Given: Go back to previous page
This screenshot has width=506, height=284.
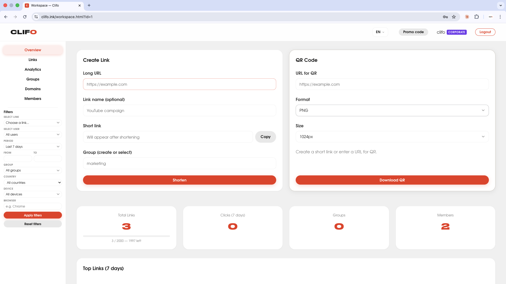Looking at the screenshot, I should pos(6,17).
